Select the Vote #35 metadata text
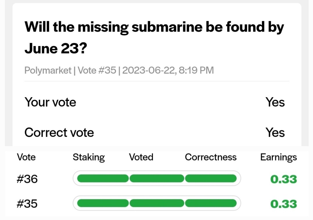Image resolution: width=313 pixels, height=220 pixels. click(x=97, y=70)
